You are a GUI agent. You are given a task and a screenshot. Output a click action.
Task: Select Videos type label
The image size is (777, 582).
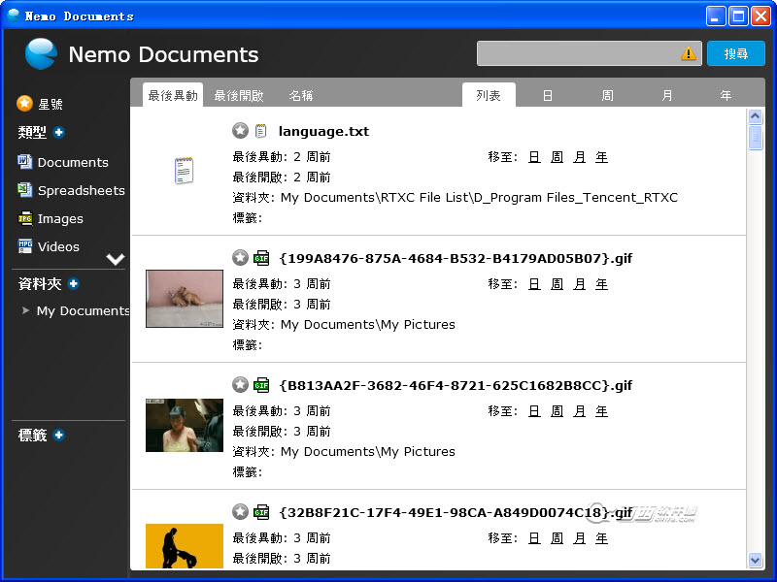pos(58,246)
